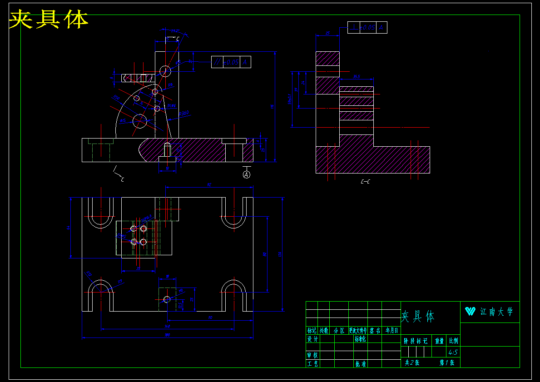Image resolution: width=540 pixels, height=382 pixels.
Task: Select the 3Xφ6 hole callout
Action: pos(172,106)
